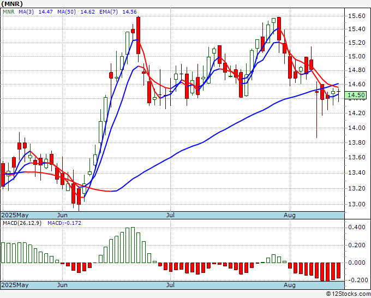The height and width of the screenshot is (298, 371).
Task: Click the 13.80 price axis label
Action: coord(357,143)
